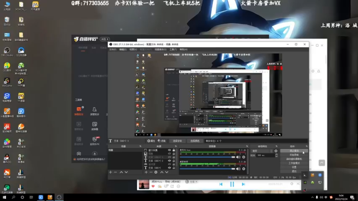Click the 开始录制 button in the Controls dock

point(294,155)
